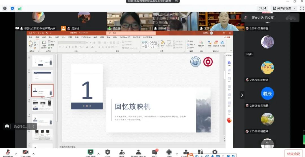Select slide 2 thumbnail

pyautogui.click(x=42, y=76)
